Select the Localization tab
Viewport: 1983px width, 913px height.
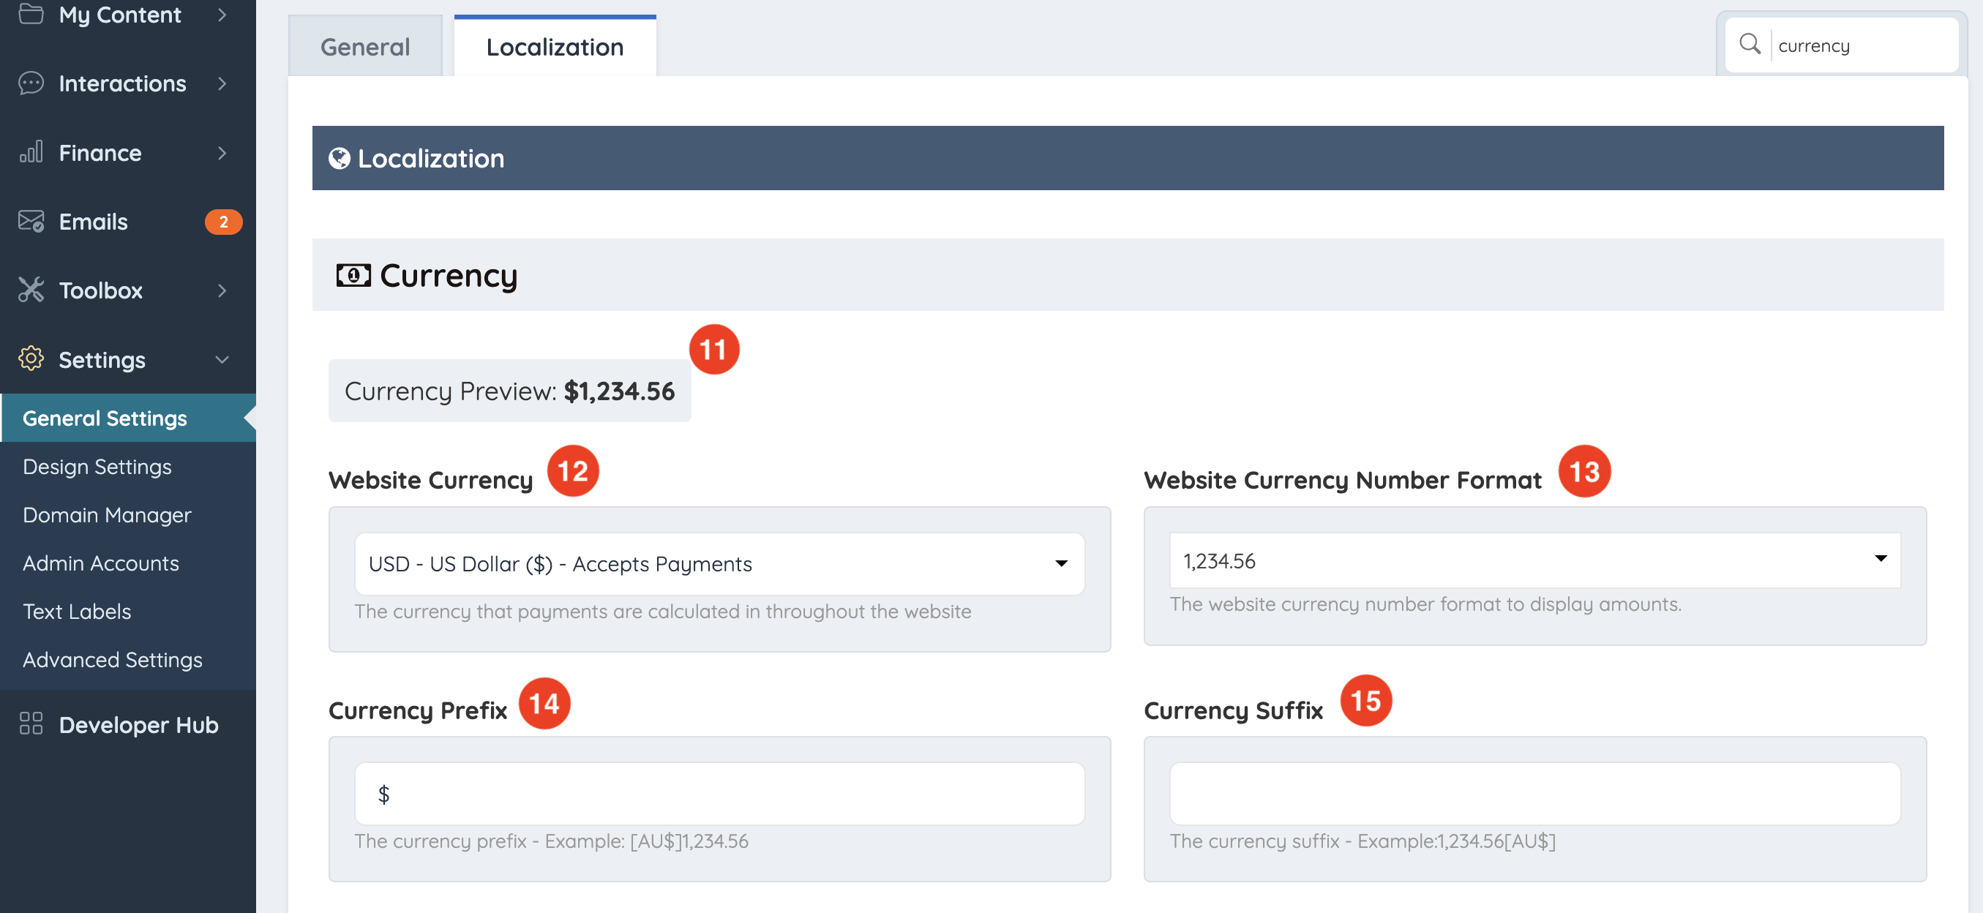tap(554, 47)
